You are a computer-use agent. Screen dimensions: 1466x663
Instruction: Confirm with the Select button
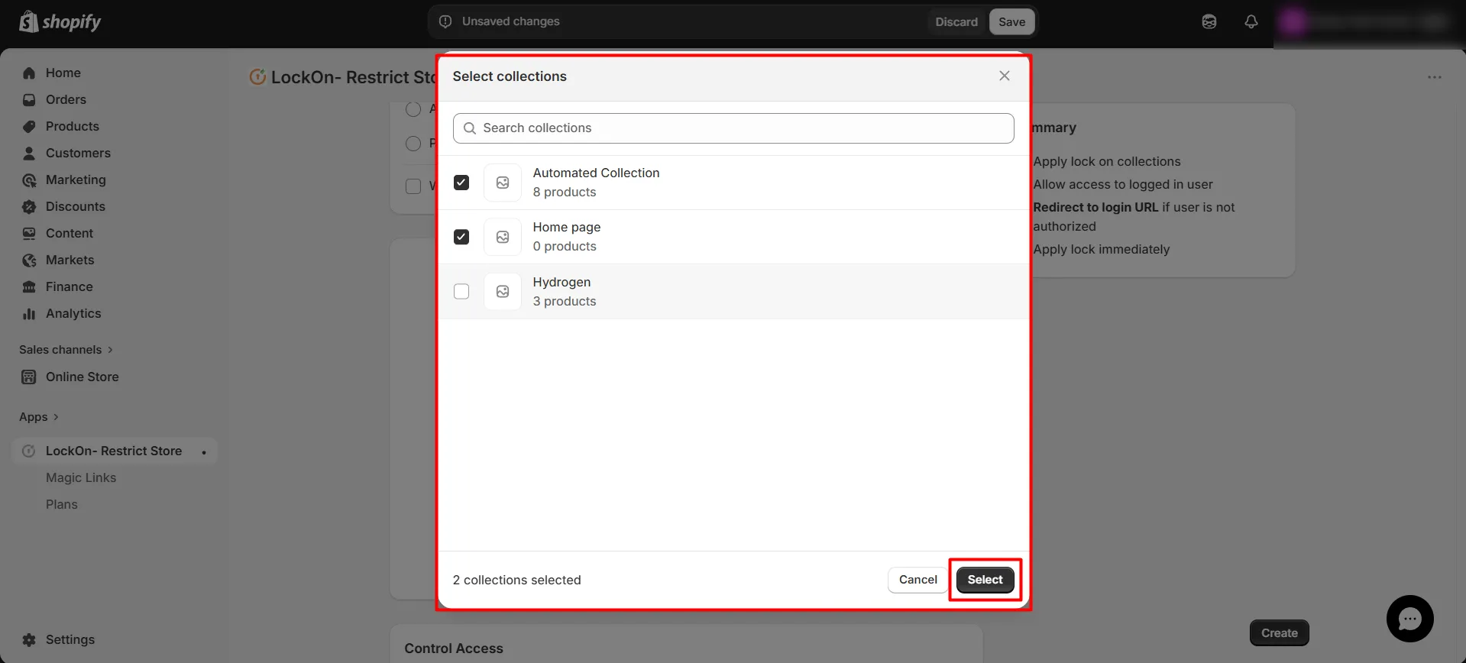point(985,580)
